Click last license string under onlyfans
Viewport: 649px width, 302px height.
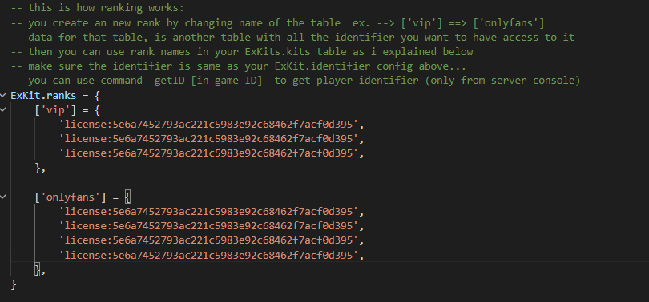tap(208, 256)
